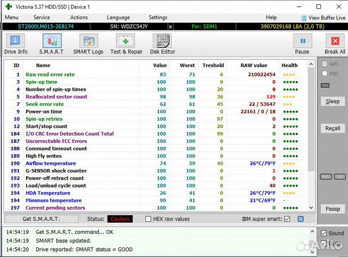
Task: Toggle the Sound checkbox
Action: (x=324, y=233)
